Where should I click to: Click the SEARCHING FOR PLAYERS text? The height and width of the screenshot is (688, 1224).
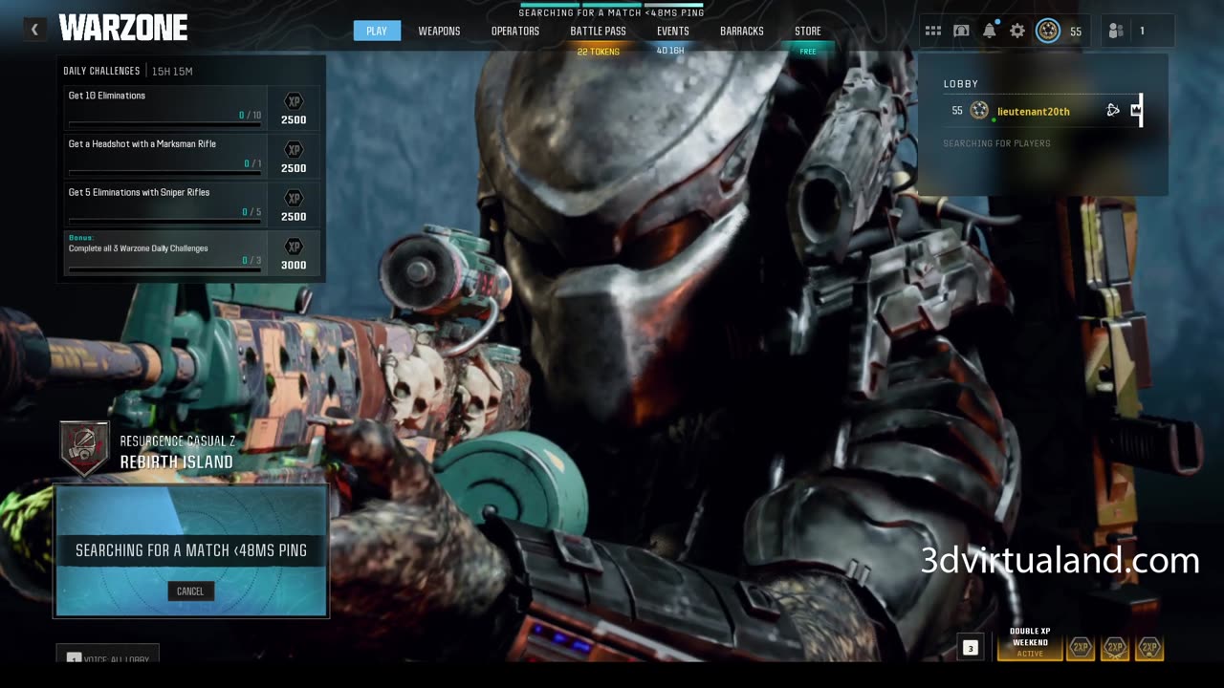point(996,143)
